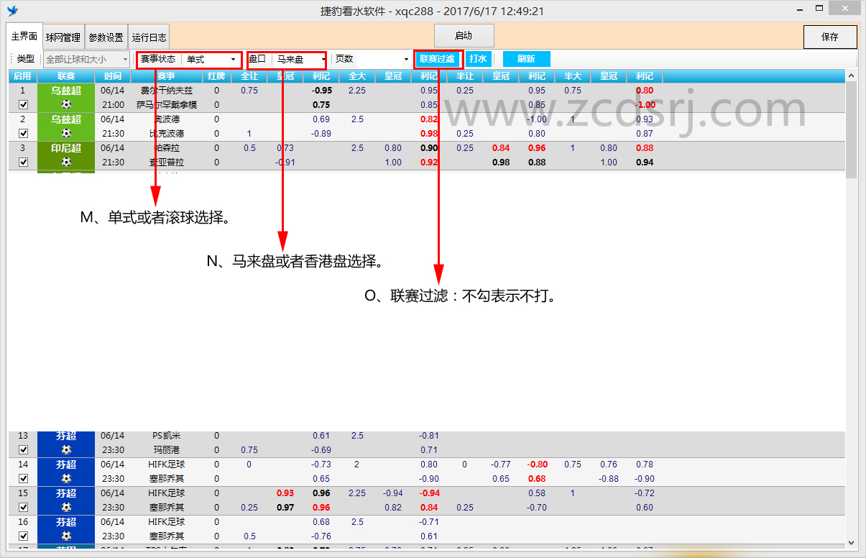Click the bird app icon in title bar
This screenshot has width=866, height=558.
pyautogui.click(x=12, y=11)
